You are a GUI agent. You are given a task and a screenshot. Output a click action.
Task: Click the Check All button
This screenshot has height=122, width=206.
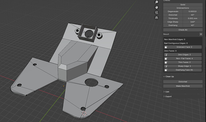(x=183, y=30)
